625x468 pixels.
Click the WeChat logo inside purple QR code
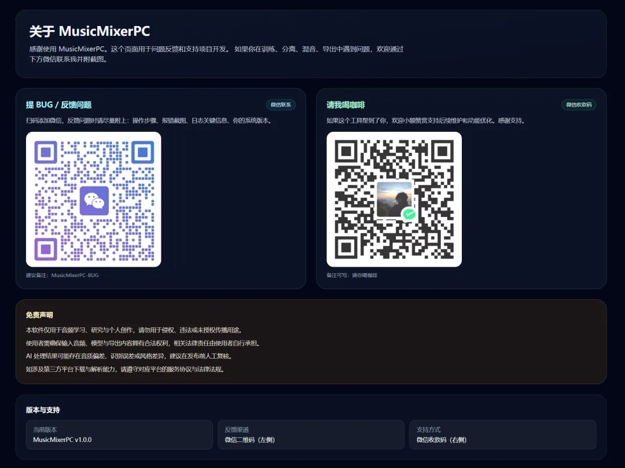(x=94, y=201)
